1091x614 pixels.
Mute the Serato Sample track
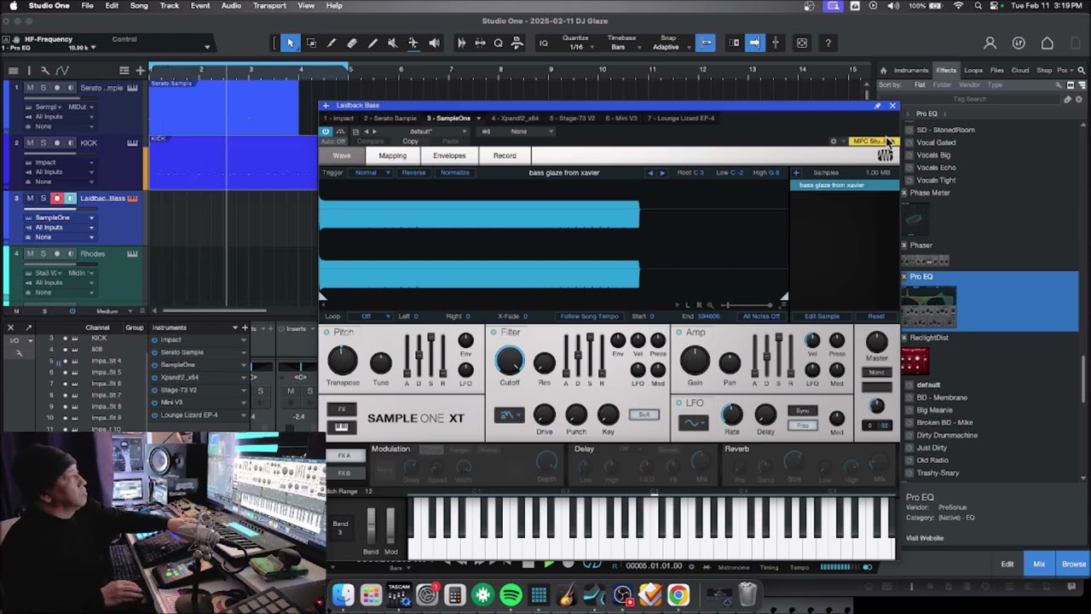[x=30, y=87]
